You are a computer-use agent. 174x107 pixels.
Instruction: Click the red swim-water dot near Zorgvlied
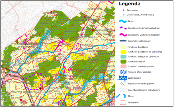click(x=51, y=12)
